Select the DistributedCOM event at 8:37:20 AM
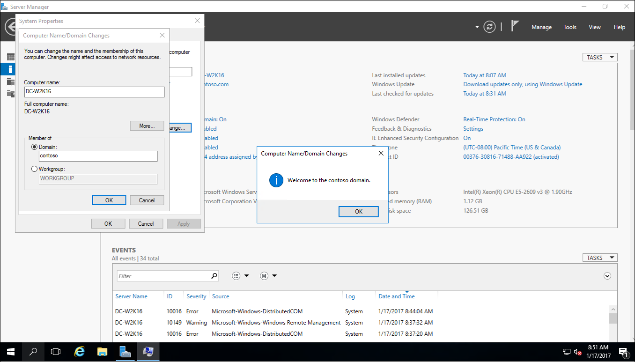The height and width of the screenshot is (362, 635). point(361,334)
